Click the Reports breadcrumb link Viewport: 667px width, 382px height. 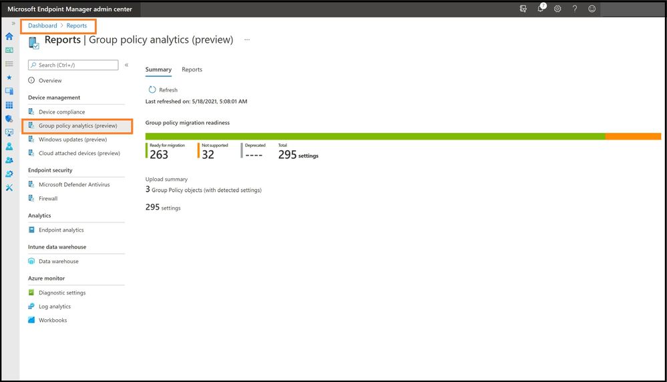[x=77, y=25]
